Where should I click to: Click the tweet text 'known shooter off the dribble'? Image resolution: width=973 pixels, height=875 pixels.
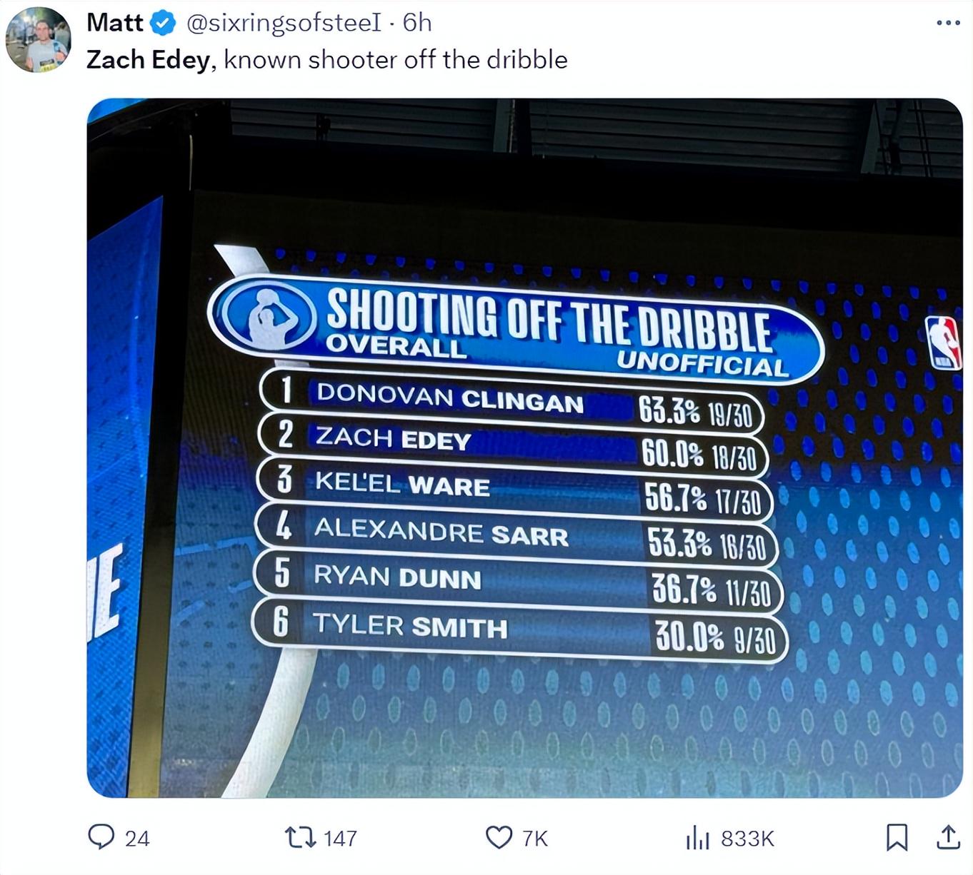[x=396, y=60]
